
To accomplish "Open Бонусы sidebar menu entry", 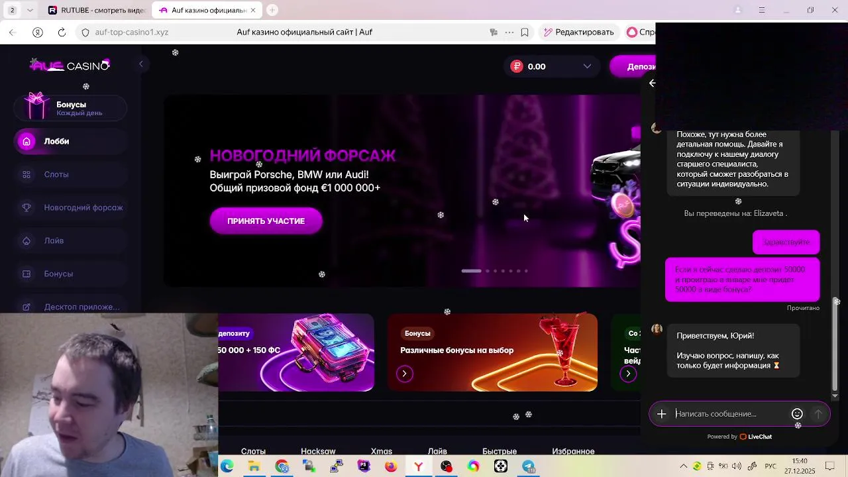I will pyautogui.click(x=70, y=274).
